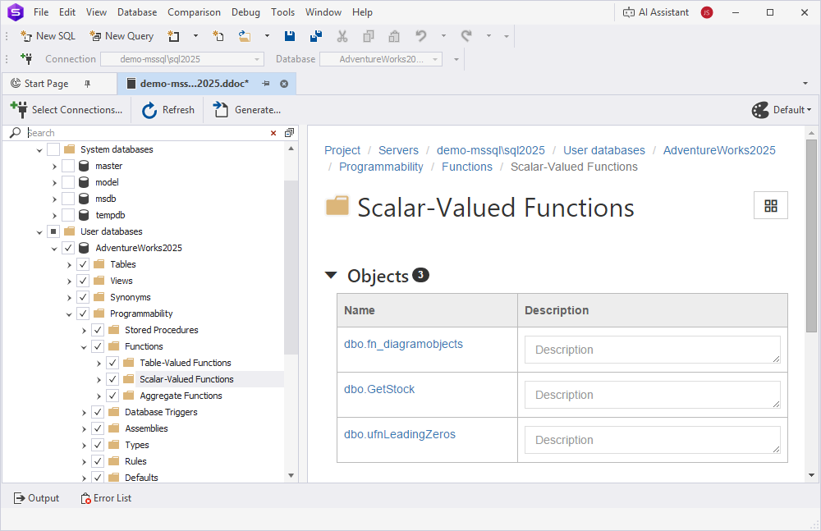Click the Default style palette icon
Viewport: 821px width, 531px height.
[760, 110]
